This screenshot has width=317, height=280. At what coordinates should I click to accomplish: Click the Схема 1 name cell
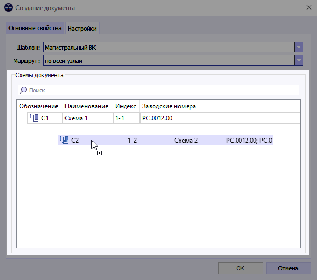coord(87,118)
